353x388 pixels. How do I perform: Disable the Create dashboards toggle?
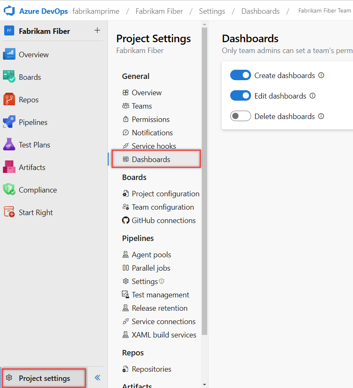[240, 75]
